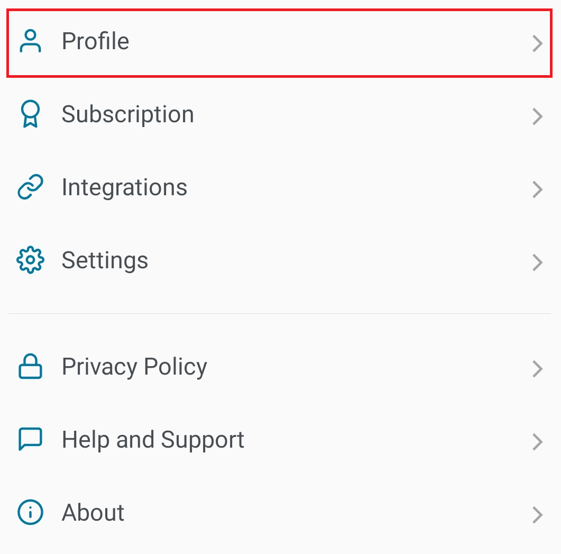Tap the arrow next to Privacy Policy
The image size is (561, 554).
click(537, 369)
